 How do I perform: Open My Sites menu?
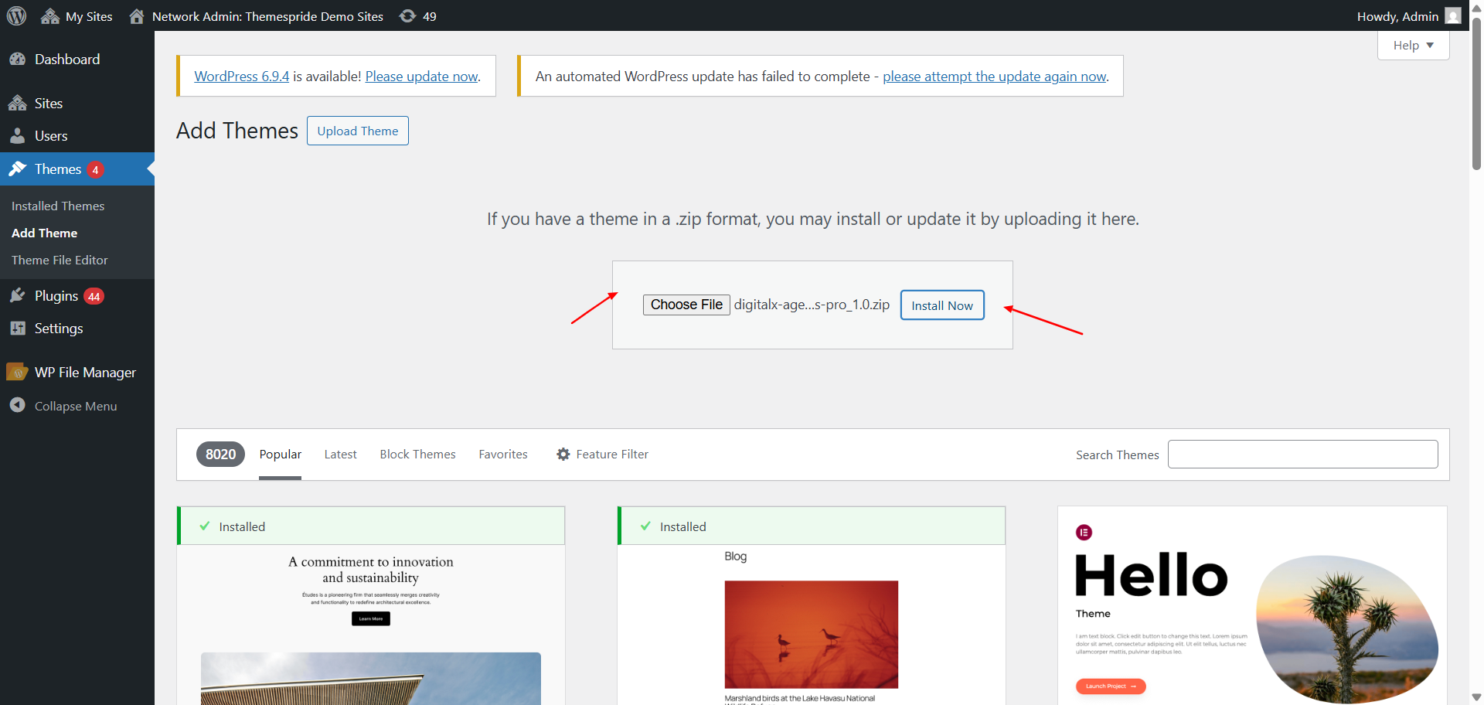click(x=77, y=16)
